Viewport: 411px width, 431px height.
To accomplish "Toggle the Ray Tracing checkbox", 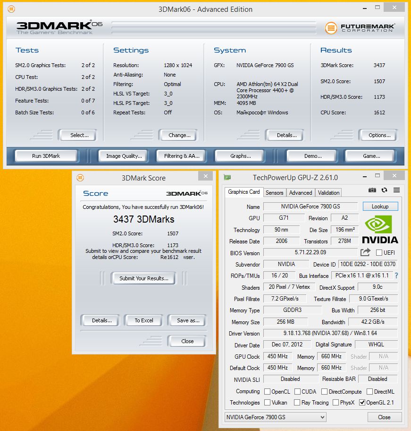I will (x=297, y=403).
